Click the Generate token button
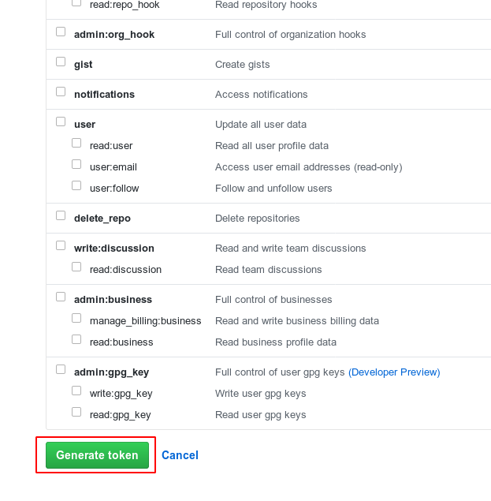The image size is (491, 501). point(97,455)
